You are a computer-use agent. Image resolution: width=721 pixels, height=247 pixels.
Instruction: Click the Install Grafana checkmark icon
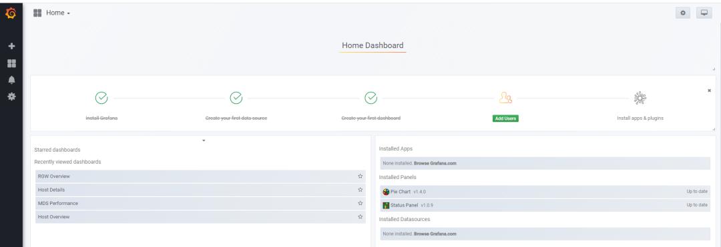click(101, 98)
